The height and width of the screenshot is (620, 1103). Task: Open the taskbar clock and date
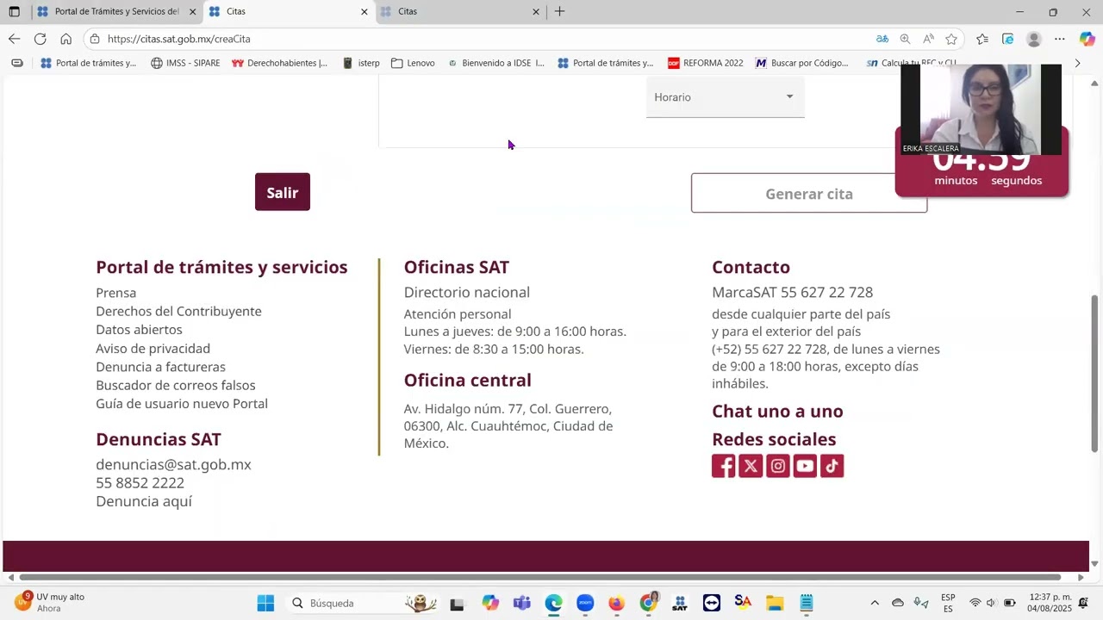click(1049, 603)
